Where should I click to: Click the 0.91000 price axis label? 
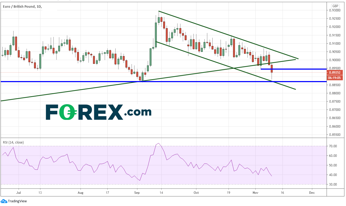[334, 44]
